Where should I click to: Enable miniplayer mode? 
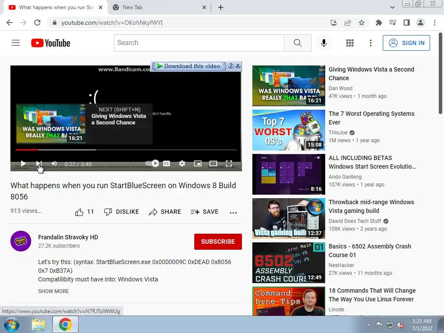[x=198, y=163]
